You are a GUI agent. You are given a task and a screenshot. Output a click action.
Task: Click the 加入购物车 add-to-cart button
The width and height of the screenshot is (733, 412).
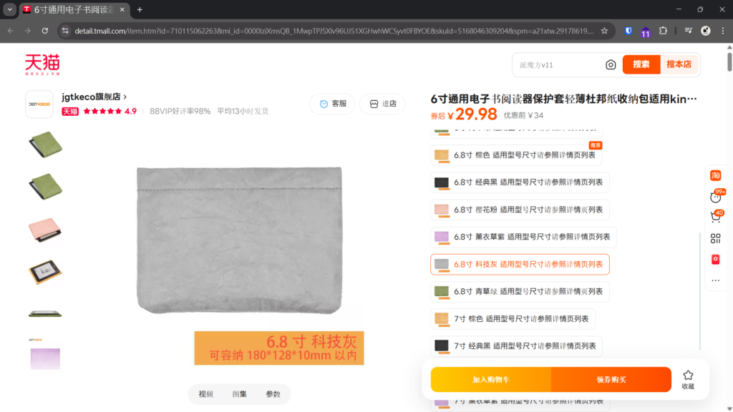(490, 380)
